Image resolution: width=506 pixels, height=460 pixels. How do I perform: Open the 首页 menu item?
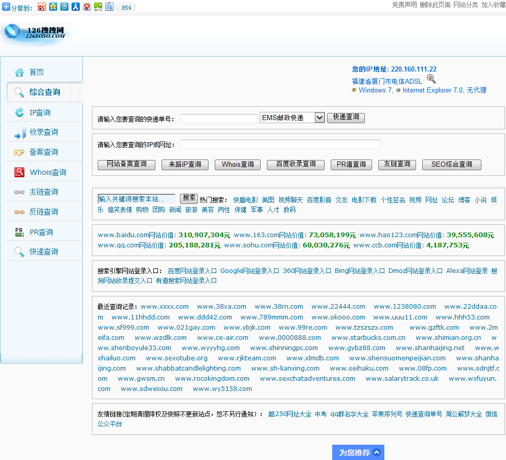(36, 72)
